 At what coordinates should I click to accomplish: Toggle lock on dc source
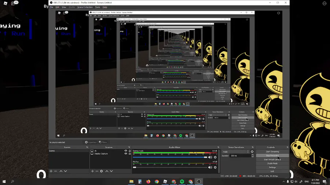tap(130, 151)
